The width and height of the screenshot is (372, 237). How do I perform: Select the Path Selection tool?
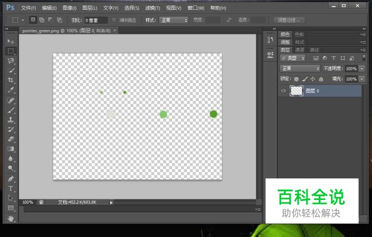tap(11, 198)
